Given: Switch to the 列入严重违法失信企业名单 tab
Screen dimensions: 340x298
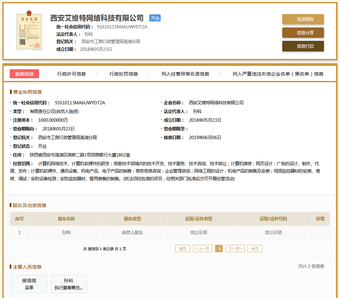Looking at the screenshot, I should (278, 74).
